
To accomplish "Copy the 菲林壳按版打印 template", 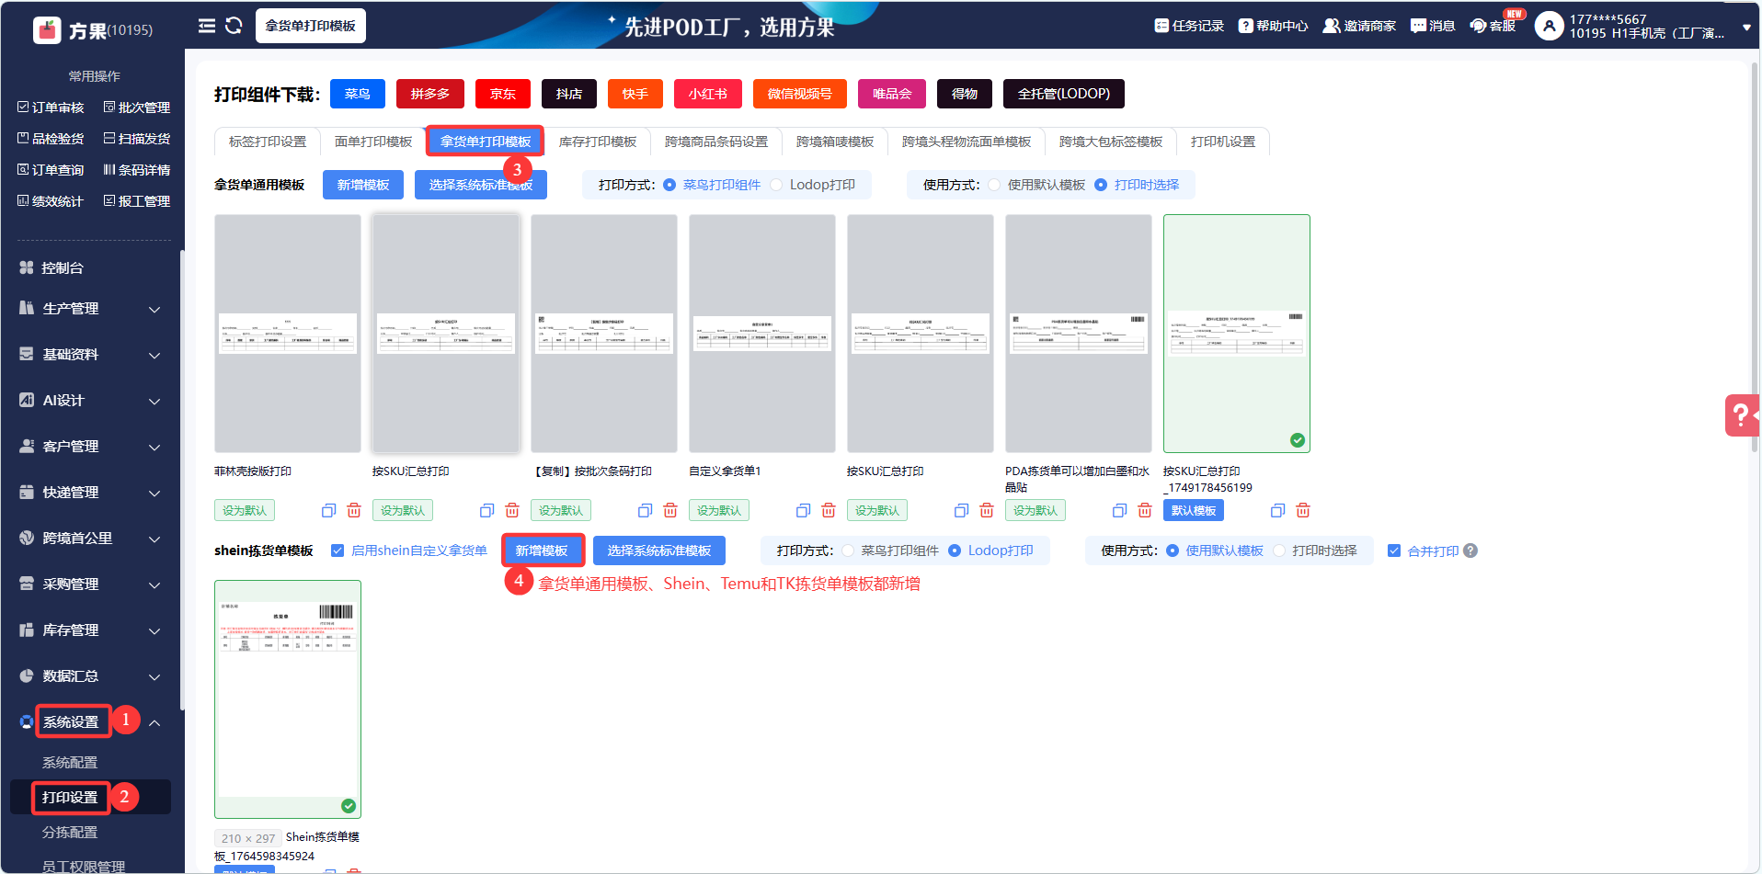I will (x=328, y=511).
